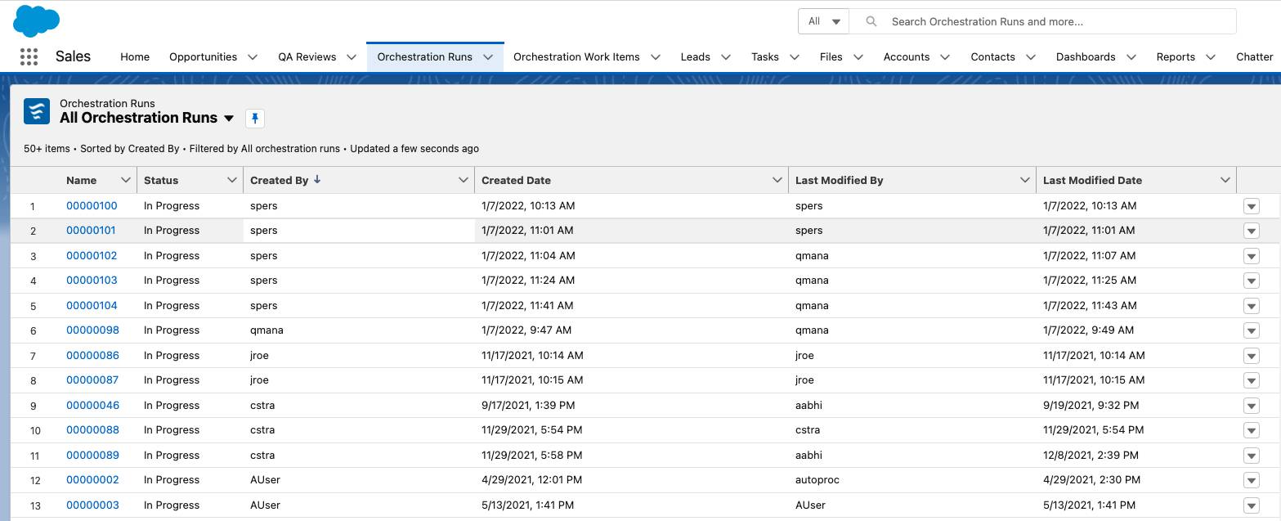Open the Files tab
This screenshot has width=1281, height=521.
click(x=831, y=57)
